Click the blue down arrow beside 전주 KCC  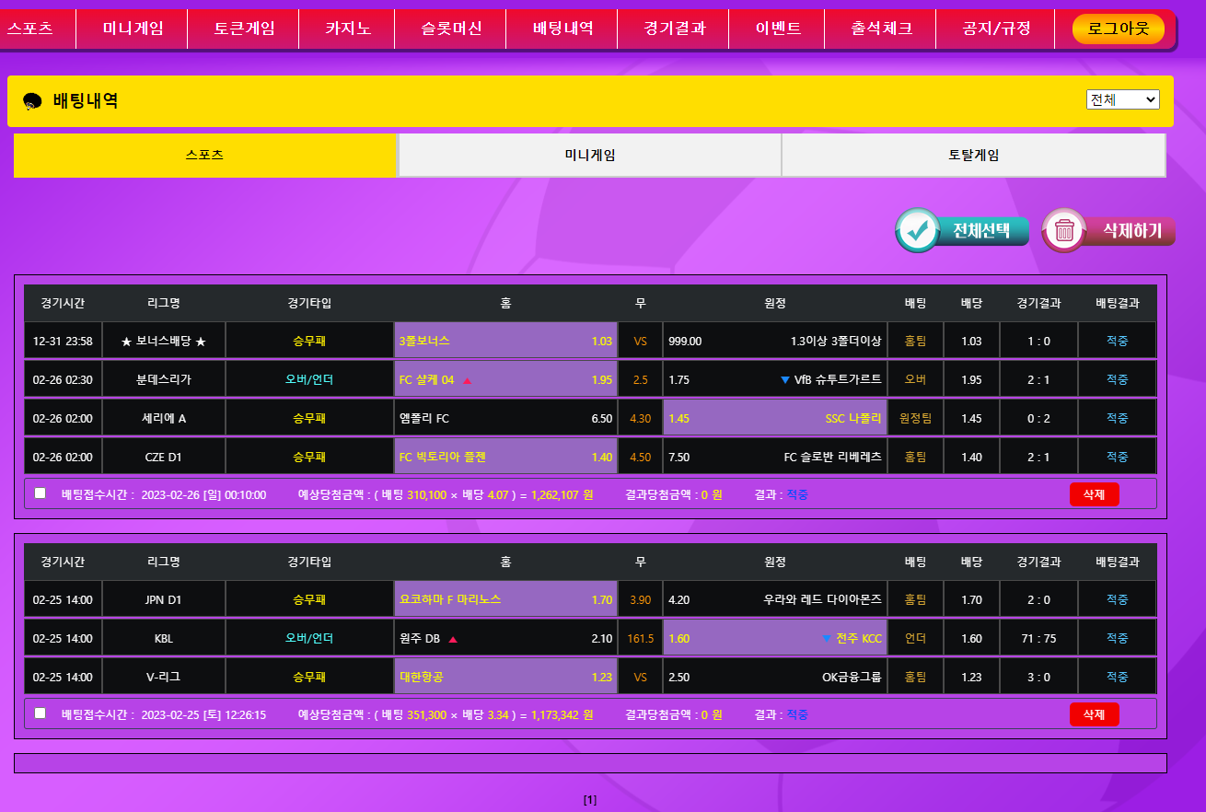click(x=826, y=639)
